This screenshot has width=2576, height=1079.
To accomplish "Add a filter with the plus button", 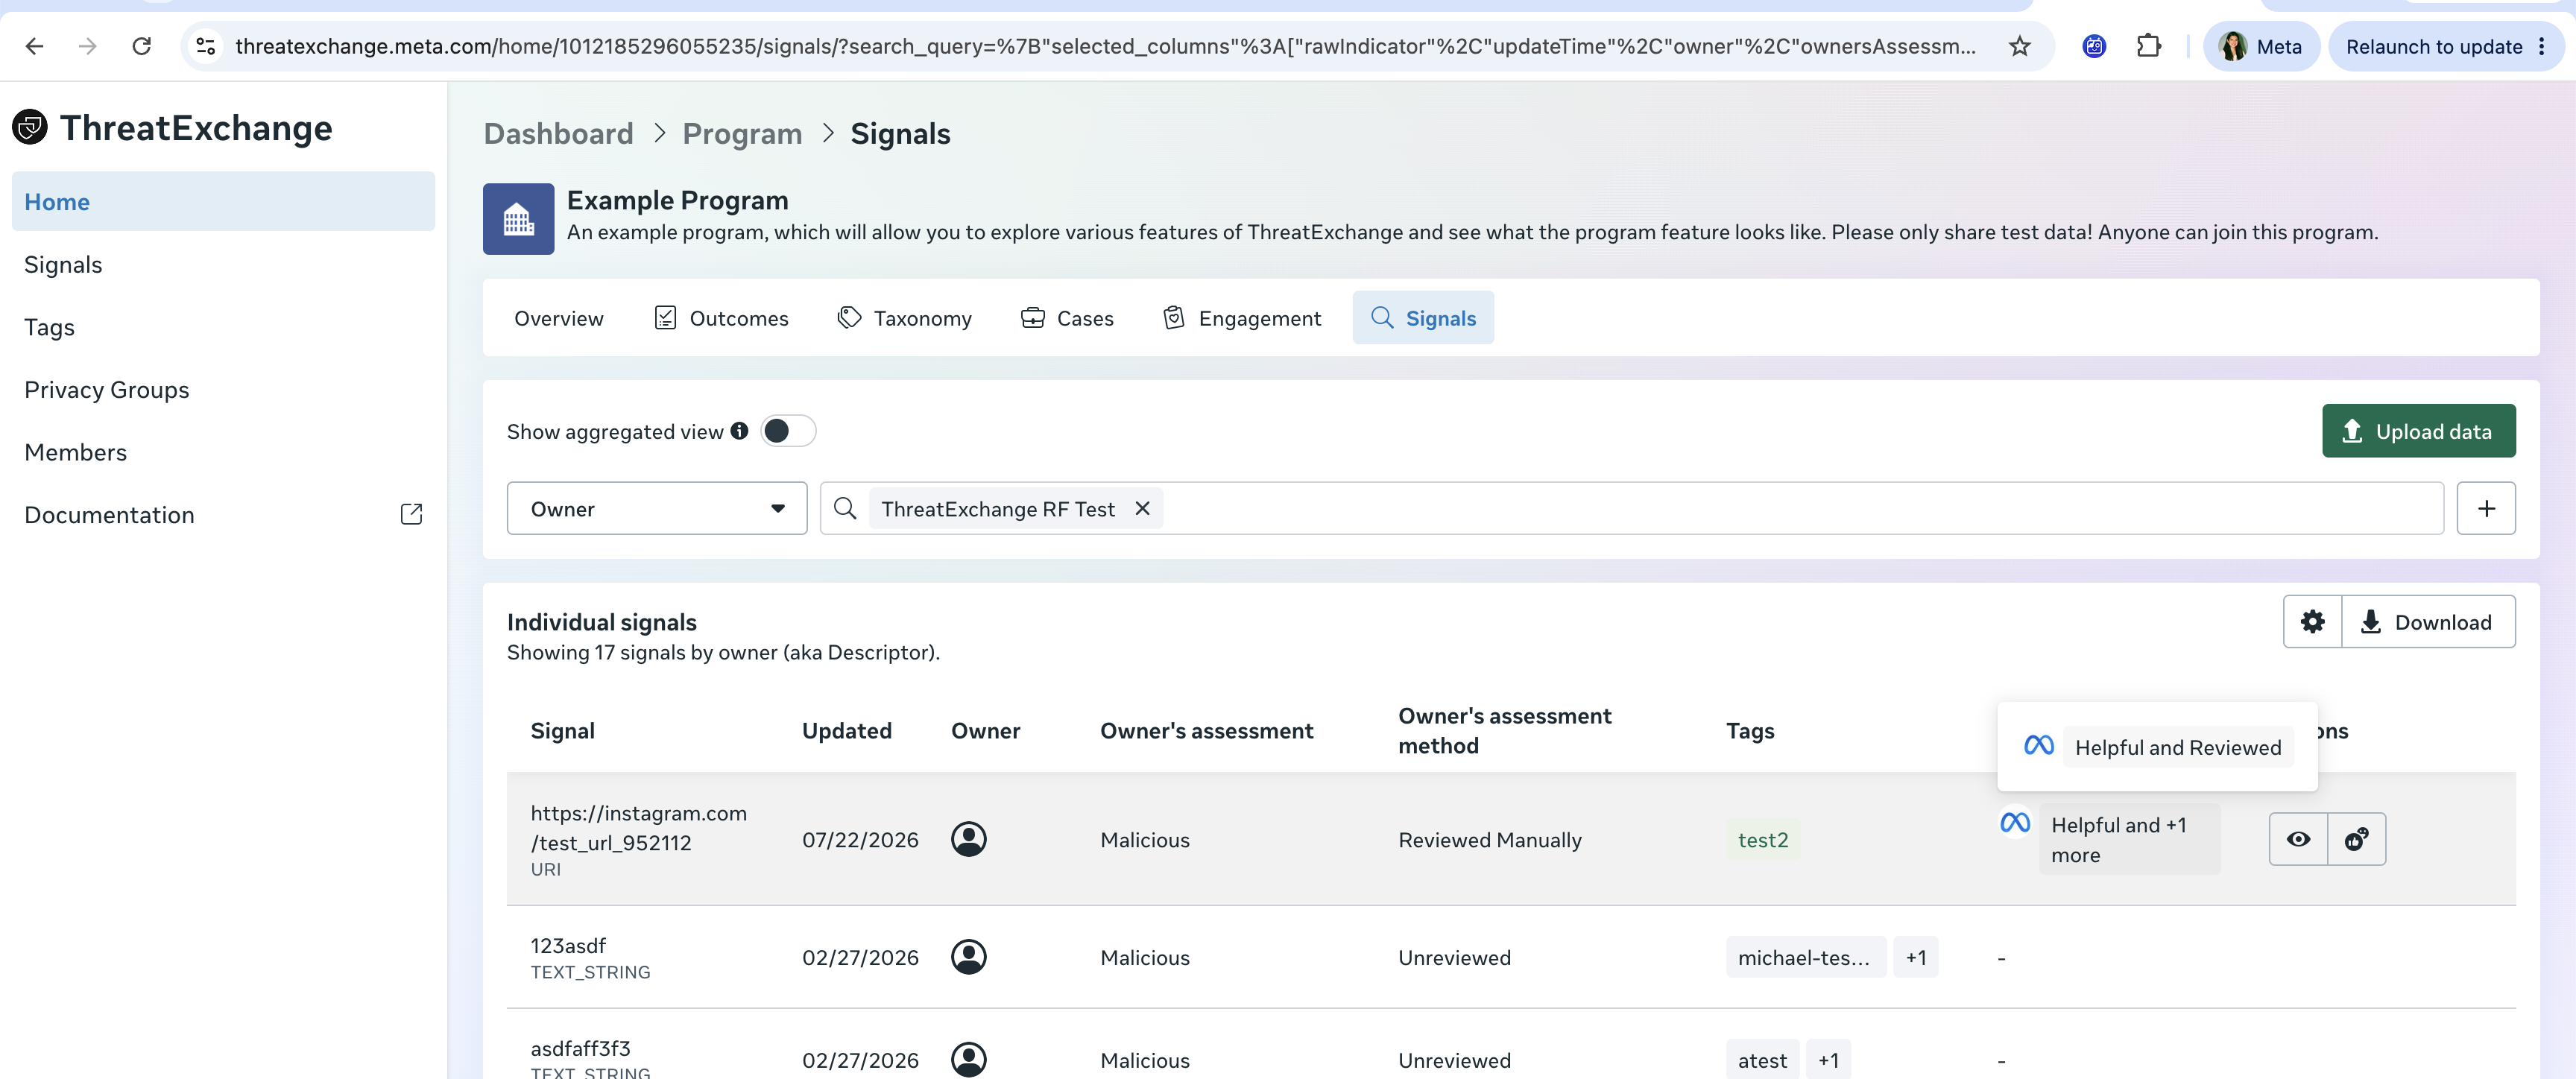I will [x=2486, y=508].
